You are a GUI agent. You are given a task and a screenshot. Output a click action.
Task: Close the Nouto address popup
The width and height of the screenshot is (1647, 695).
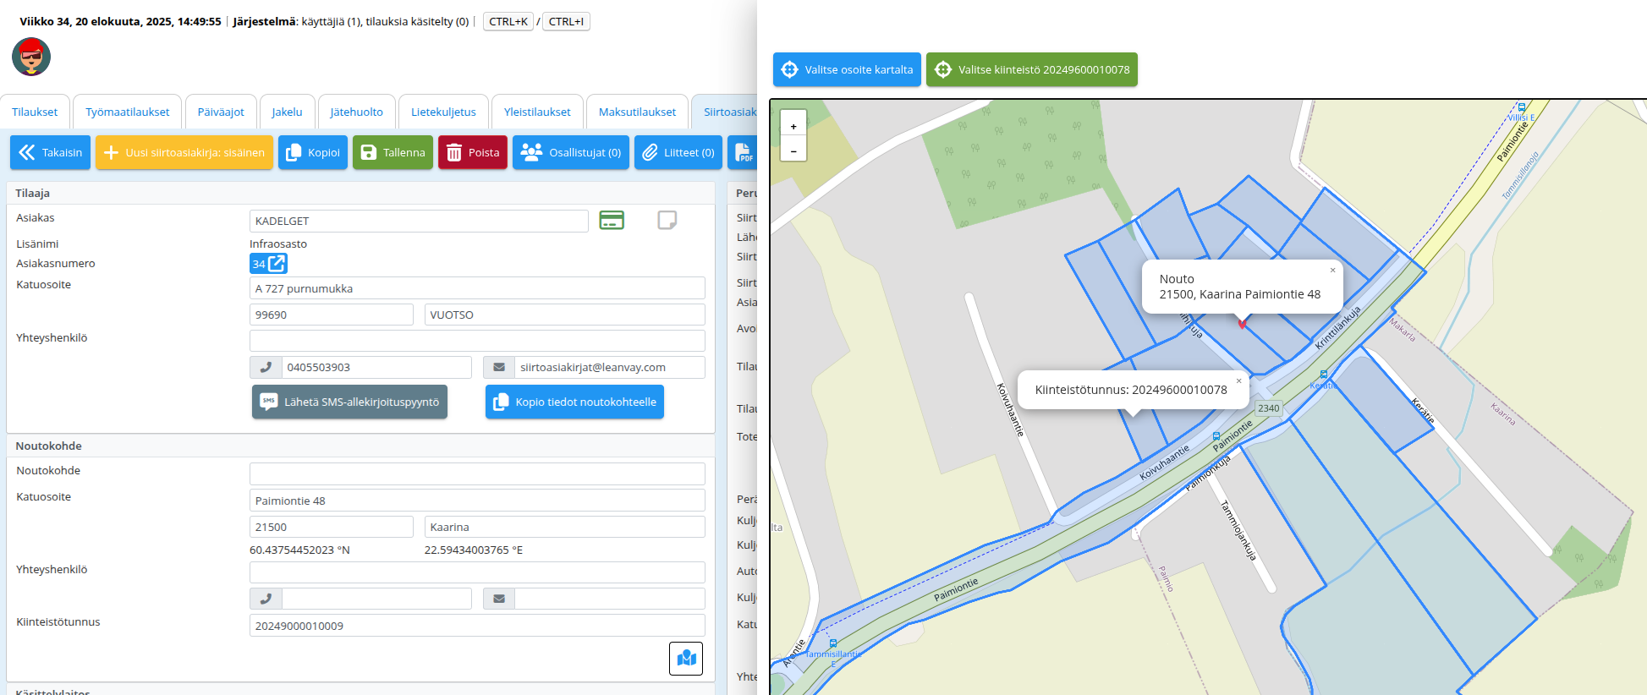point(1332,271)
